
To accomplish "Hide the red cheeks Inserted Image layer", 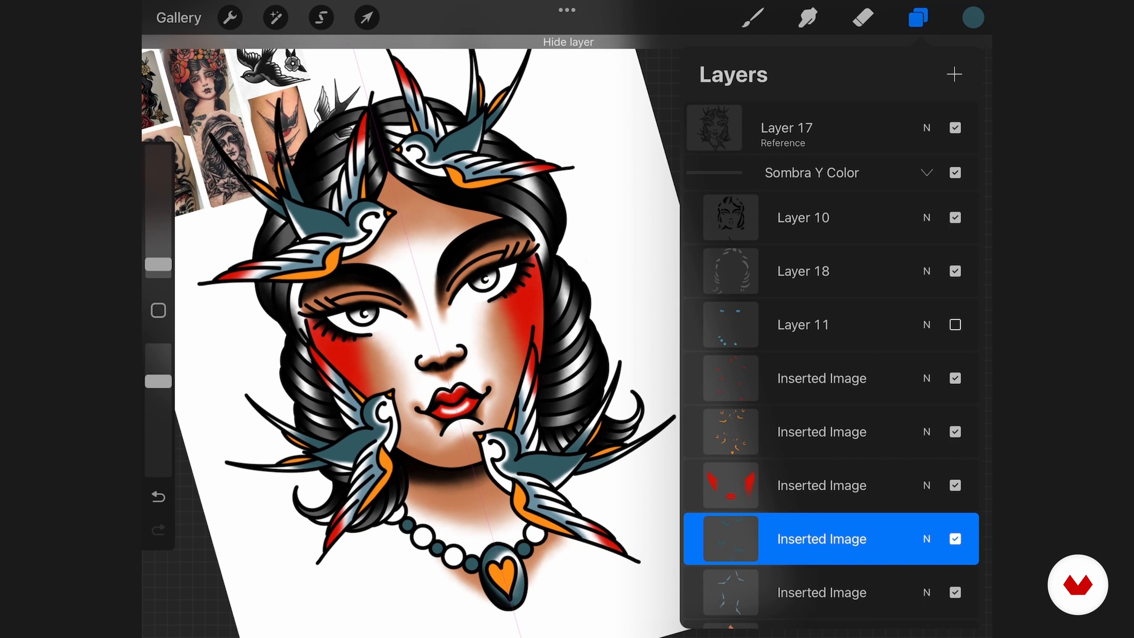I will pos(955,485).
